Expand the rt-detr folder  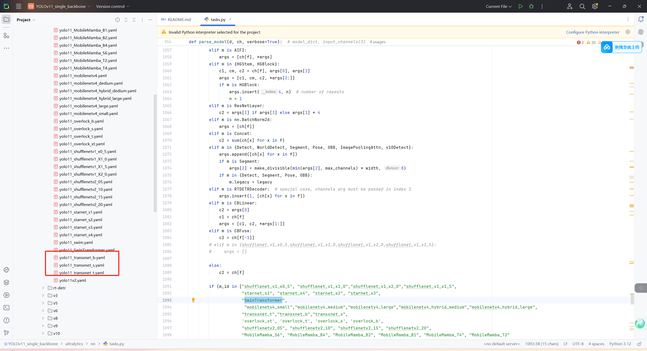coord(43,288)
